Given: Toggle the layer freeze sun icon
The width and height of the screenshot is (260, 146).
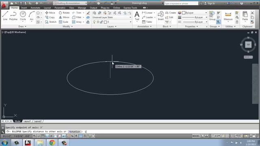Looking at the screenshot, I should pyautogui.click(x=98, y=22).
